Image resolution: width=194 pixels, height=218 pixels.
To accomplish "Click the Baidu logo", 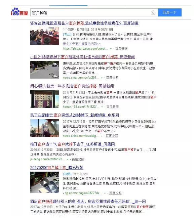I will (x=20, y=12).
